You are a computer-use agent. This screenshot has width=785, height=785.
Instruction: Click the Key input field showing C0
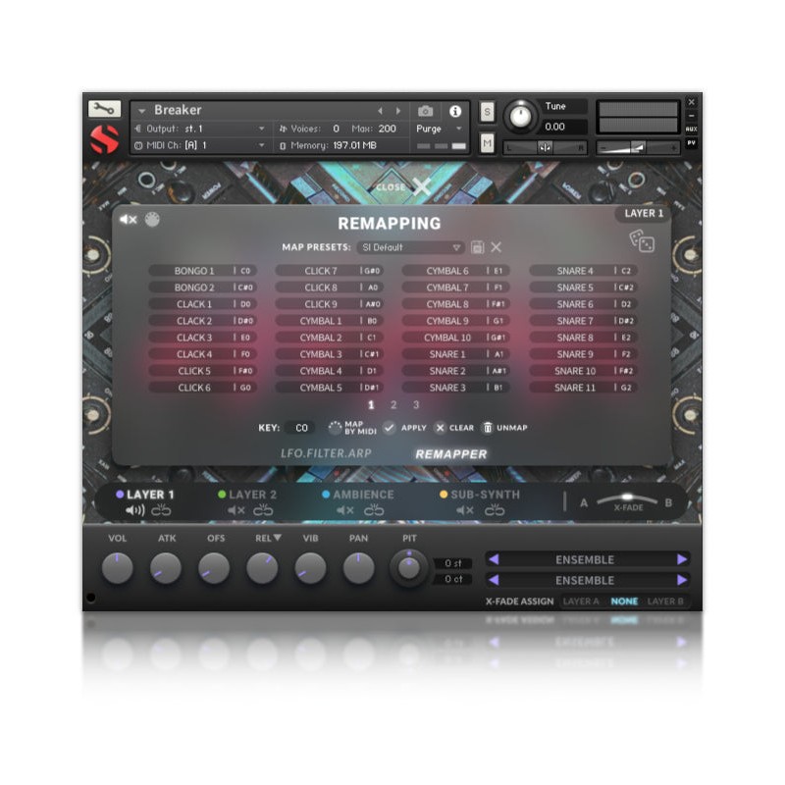[301, 428]
